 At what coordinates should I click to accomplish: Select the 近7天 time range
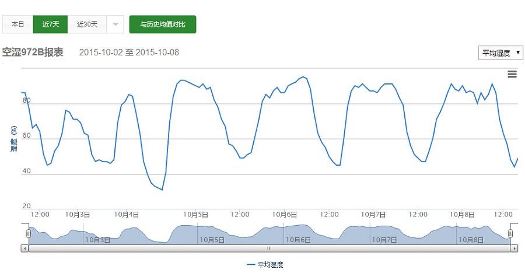point(51,24)
